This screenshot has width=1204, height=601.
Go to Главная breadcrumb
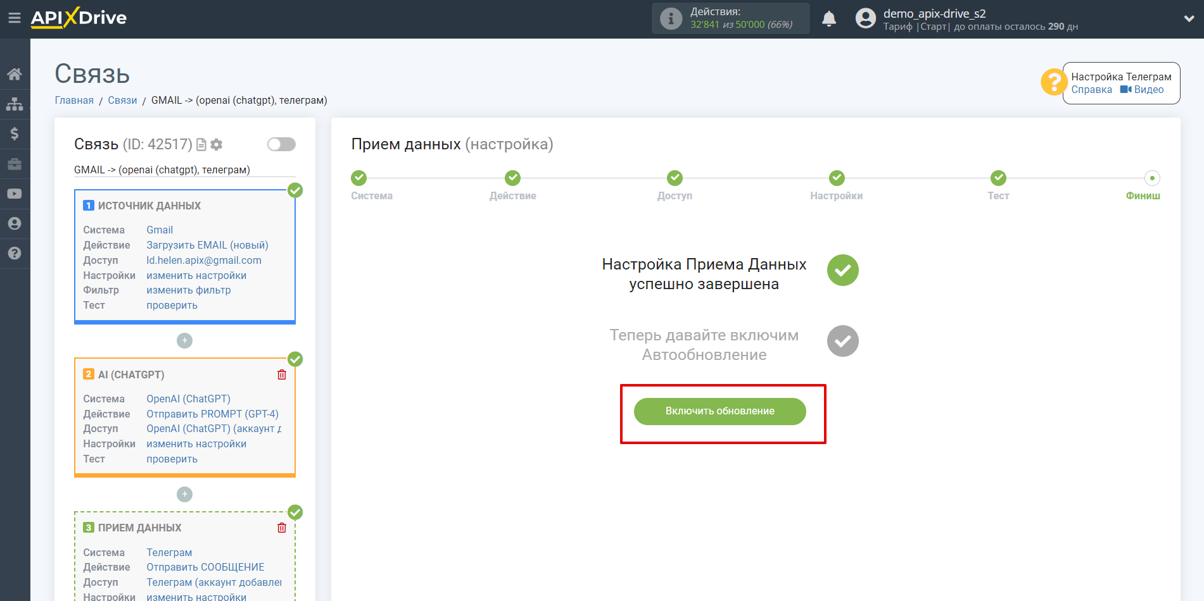click(x=74, y=100)
